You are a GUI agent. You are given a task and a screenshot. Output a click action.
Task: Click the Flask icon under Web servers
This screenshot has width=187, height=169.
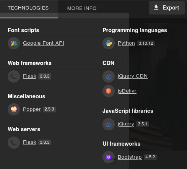[14, 143]
